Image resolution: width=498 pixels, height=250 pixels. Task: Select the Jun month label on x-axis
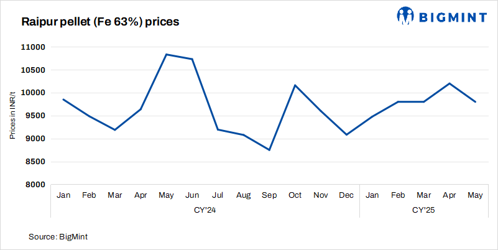pyautogui.click(x=192, y=195)
